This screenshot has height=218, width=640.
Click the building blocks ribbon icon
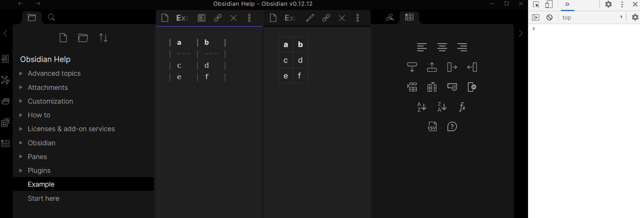(x=5, y=122)
